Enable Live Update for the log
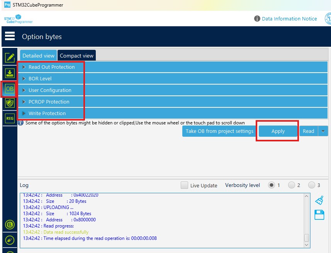Screen dimensions: 331x253 pyautogui.click(x=184, y=185)
